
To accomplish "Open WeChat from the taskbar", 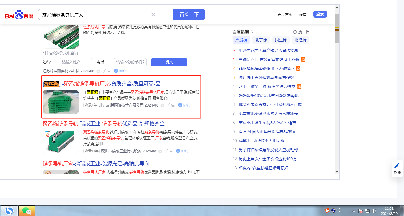I will pos(27,211).
